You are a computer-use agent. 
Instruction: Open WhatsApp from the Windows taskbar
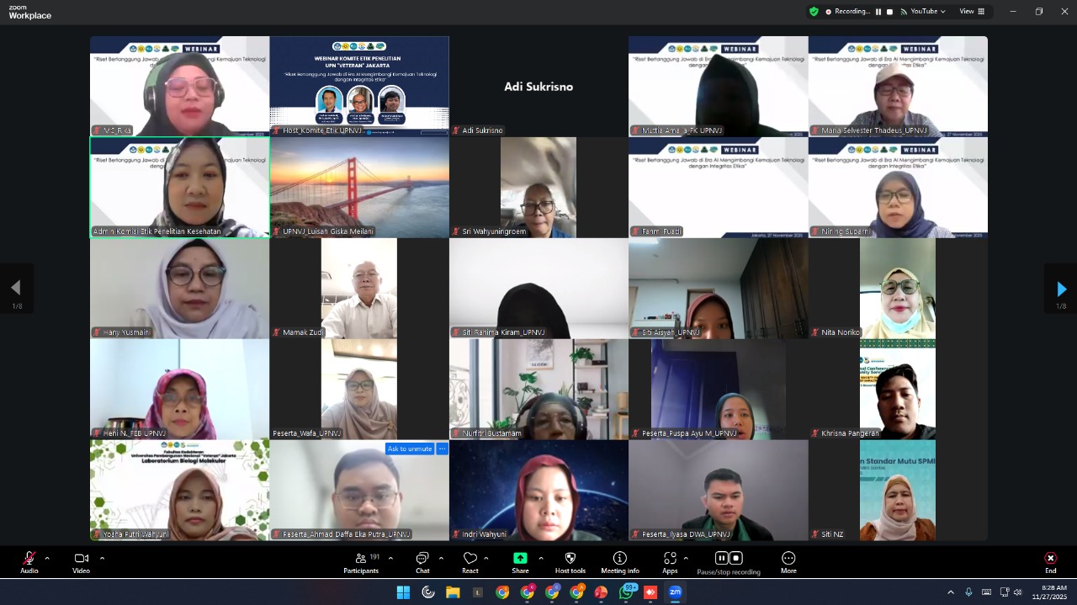click(626, 592)
